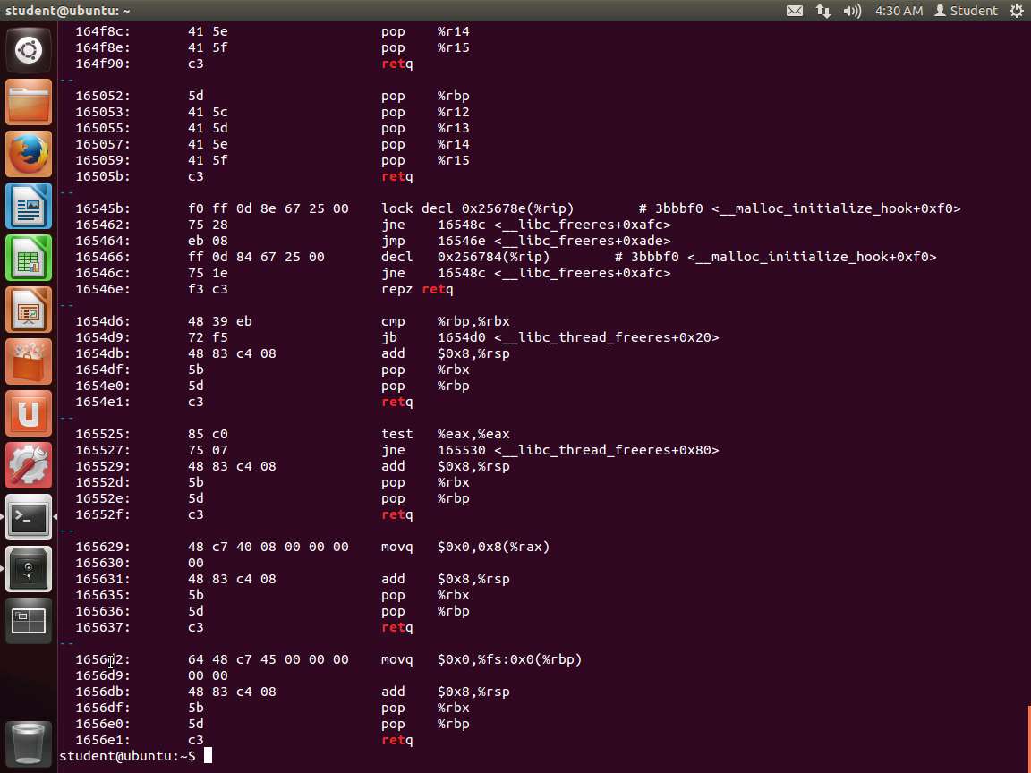Open Ubuntu Software Center
Image resolution: width=1031 pixels, height=773 pixels.
[29, 362]
